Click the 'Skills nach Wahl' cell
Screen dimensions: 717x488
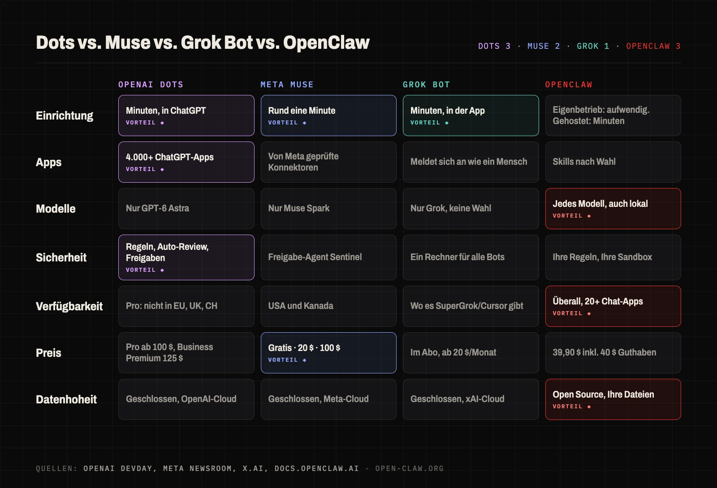pyautogui.click(x=613, y=162)
